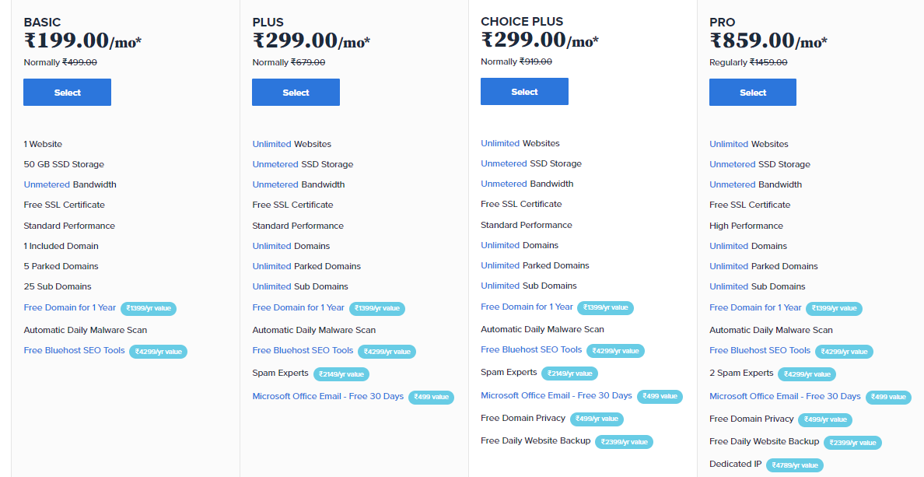
Task: Open Unlimited Websites link in PLUS plan
Action: [271, 144]
